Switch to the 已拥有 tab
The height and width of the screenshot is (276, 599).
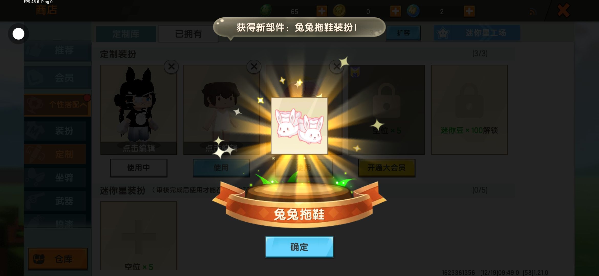coord(188,34)
